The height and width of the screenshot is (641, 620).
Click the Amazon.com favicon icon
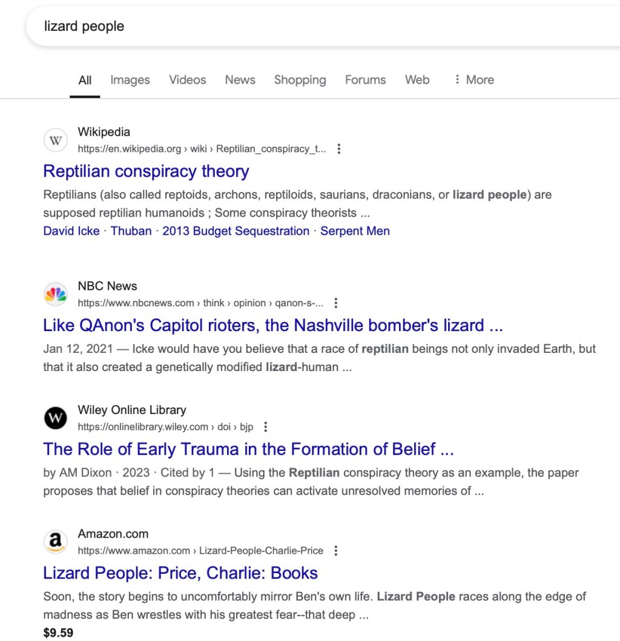[55, 542]
